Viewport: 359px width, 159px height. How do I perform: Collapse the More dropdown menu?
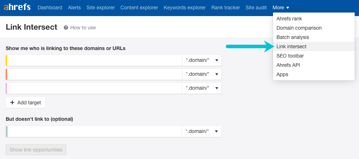(281, 8)
